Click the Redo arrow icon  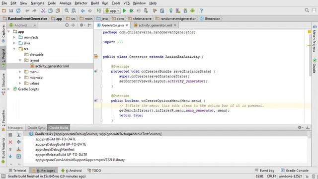click(34, 11)
